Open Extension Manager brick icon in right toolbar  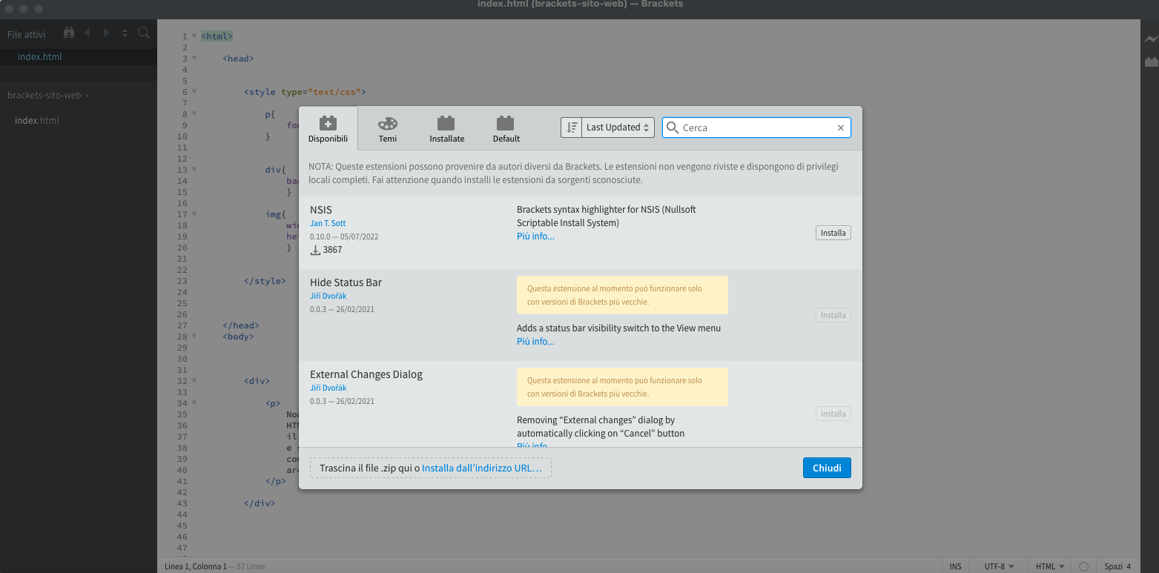[1150, 62]
